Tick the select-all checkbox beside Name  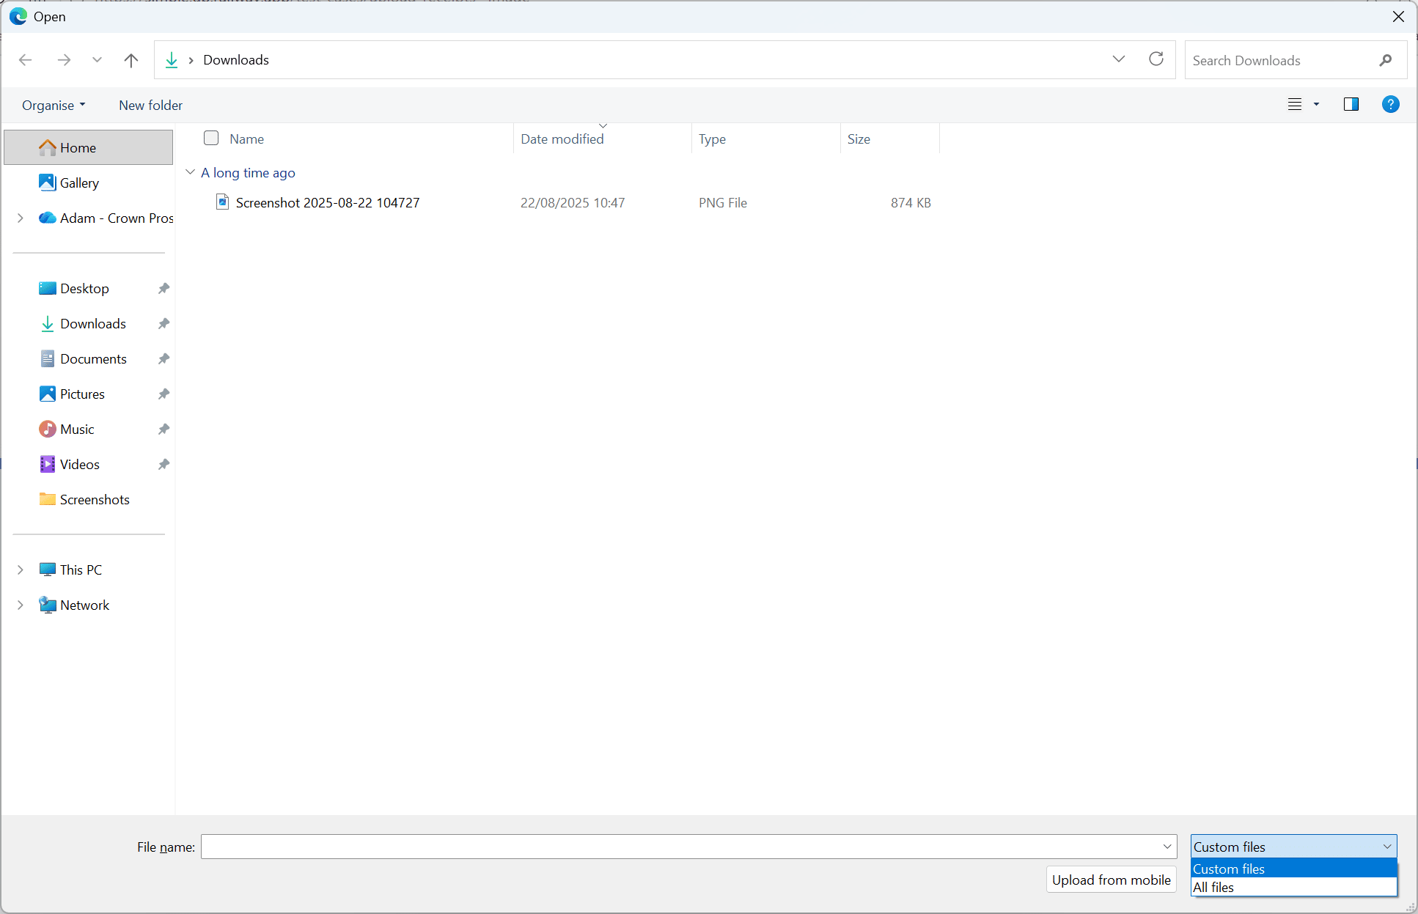click(211, 138)
